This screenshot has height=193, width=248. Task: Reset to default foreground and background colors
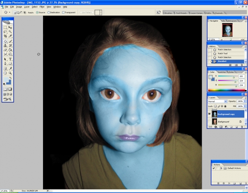(4, 84)
